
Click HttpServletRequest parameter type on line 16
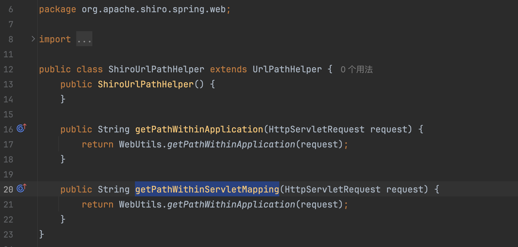(x=316, y=129)
